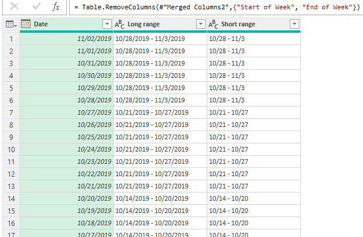Click the Date column data type icon
This screenshot has height=237, width=363.
pyautogui.click(x=26, y=24)
